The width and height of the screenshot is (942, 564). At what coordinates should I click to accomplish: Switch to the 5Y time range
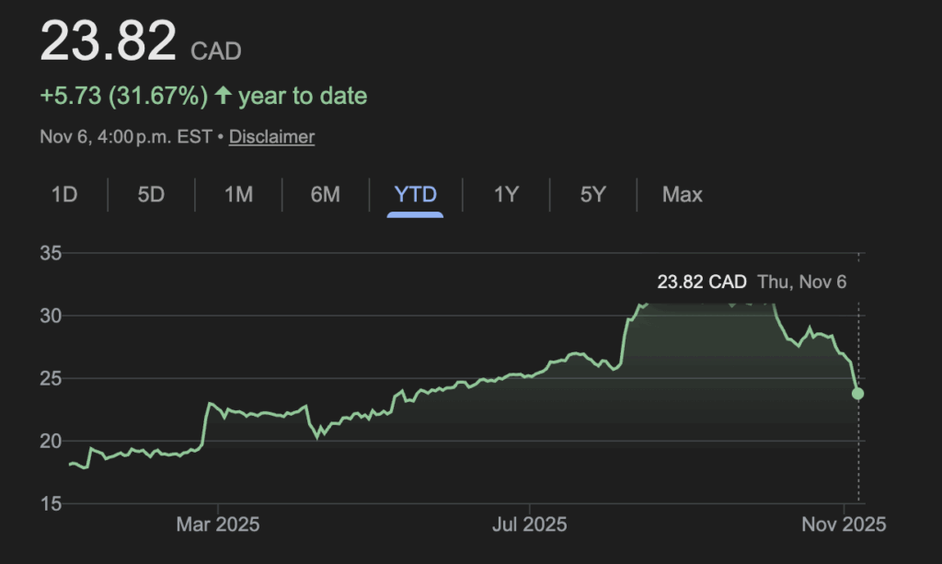pos(593,195)
